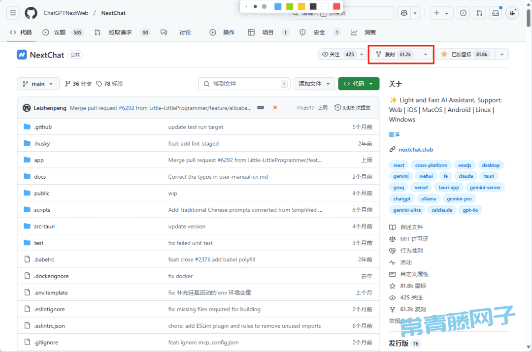
Task: Open the nextchat.club website link
Action: click(416, 150)
